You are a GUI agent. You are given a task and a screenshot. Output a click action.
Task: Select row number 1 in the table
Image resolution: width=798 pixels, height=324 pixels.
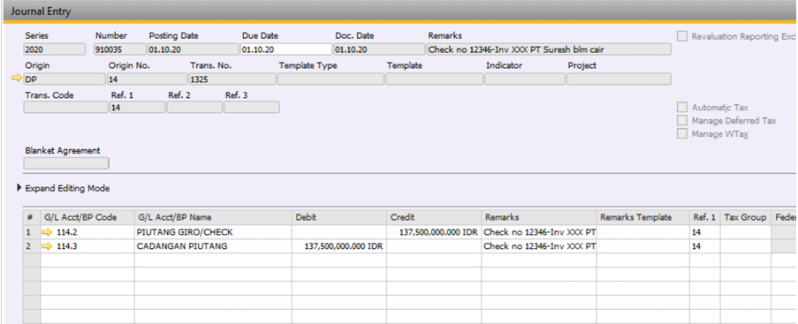point(32,232)
